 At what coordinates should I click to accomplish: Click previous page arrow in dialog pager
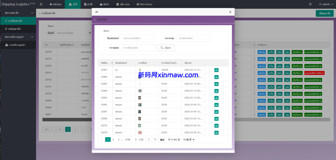coord(102,139)
